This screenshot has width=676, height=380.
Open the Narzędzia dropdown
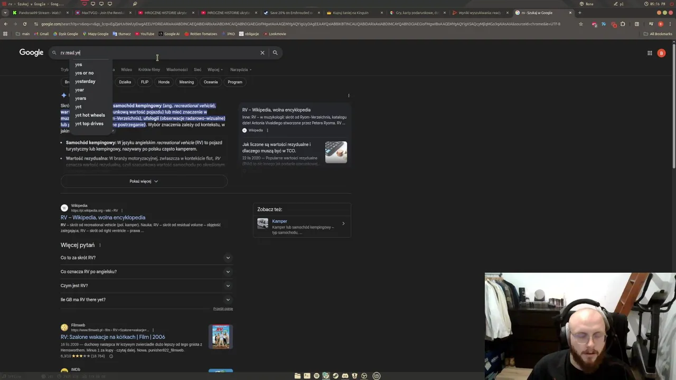pos(241,70)
